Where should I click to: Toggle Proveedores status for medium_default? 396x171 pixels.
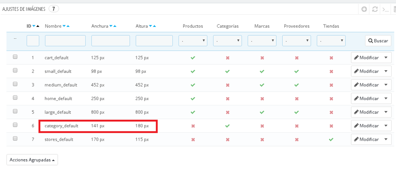tap(297, 85)
